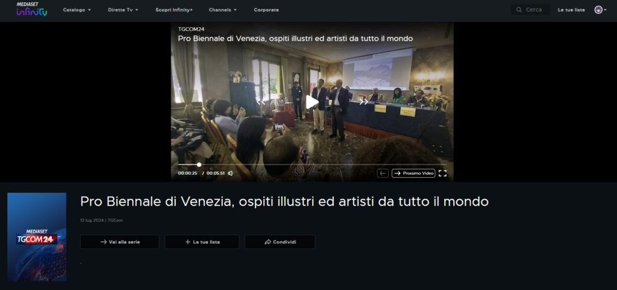Share video with Condividi button
The width and height of the screenshot is (617, 290).
[x=280, y=242]
